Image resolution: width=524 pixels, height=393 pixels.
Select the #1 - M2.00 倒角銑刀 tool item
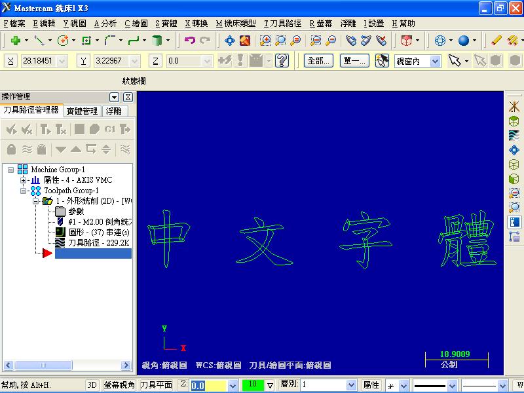(100, 222)
